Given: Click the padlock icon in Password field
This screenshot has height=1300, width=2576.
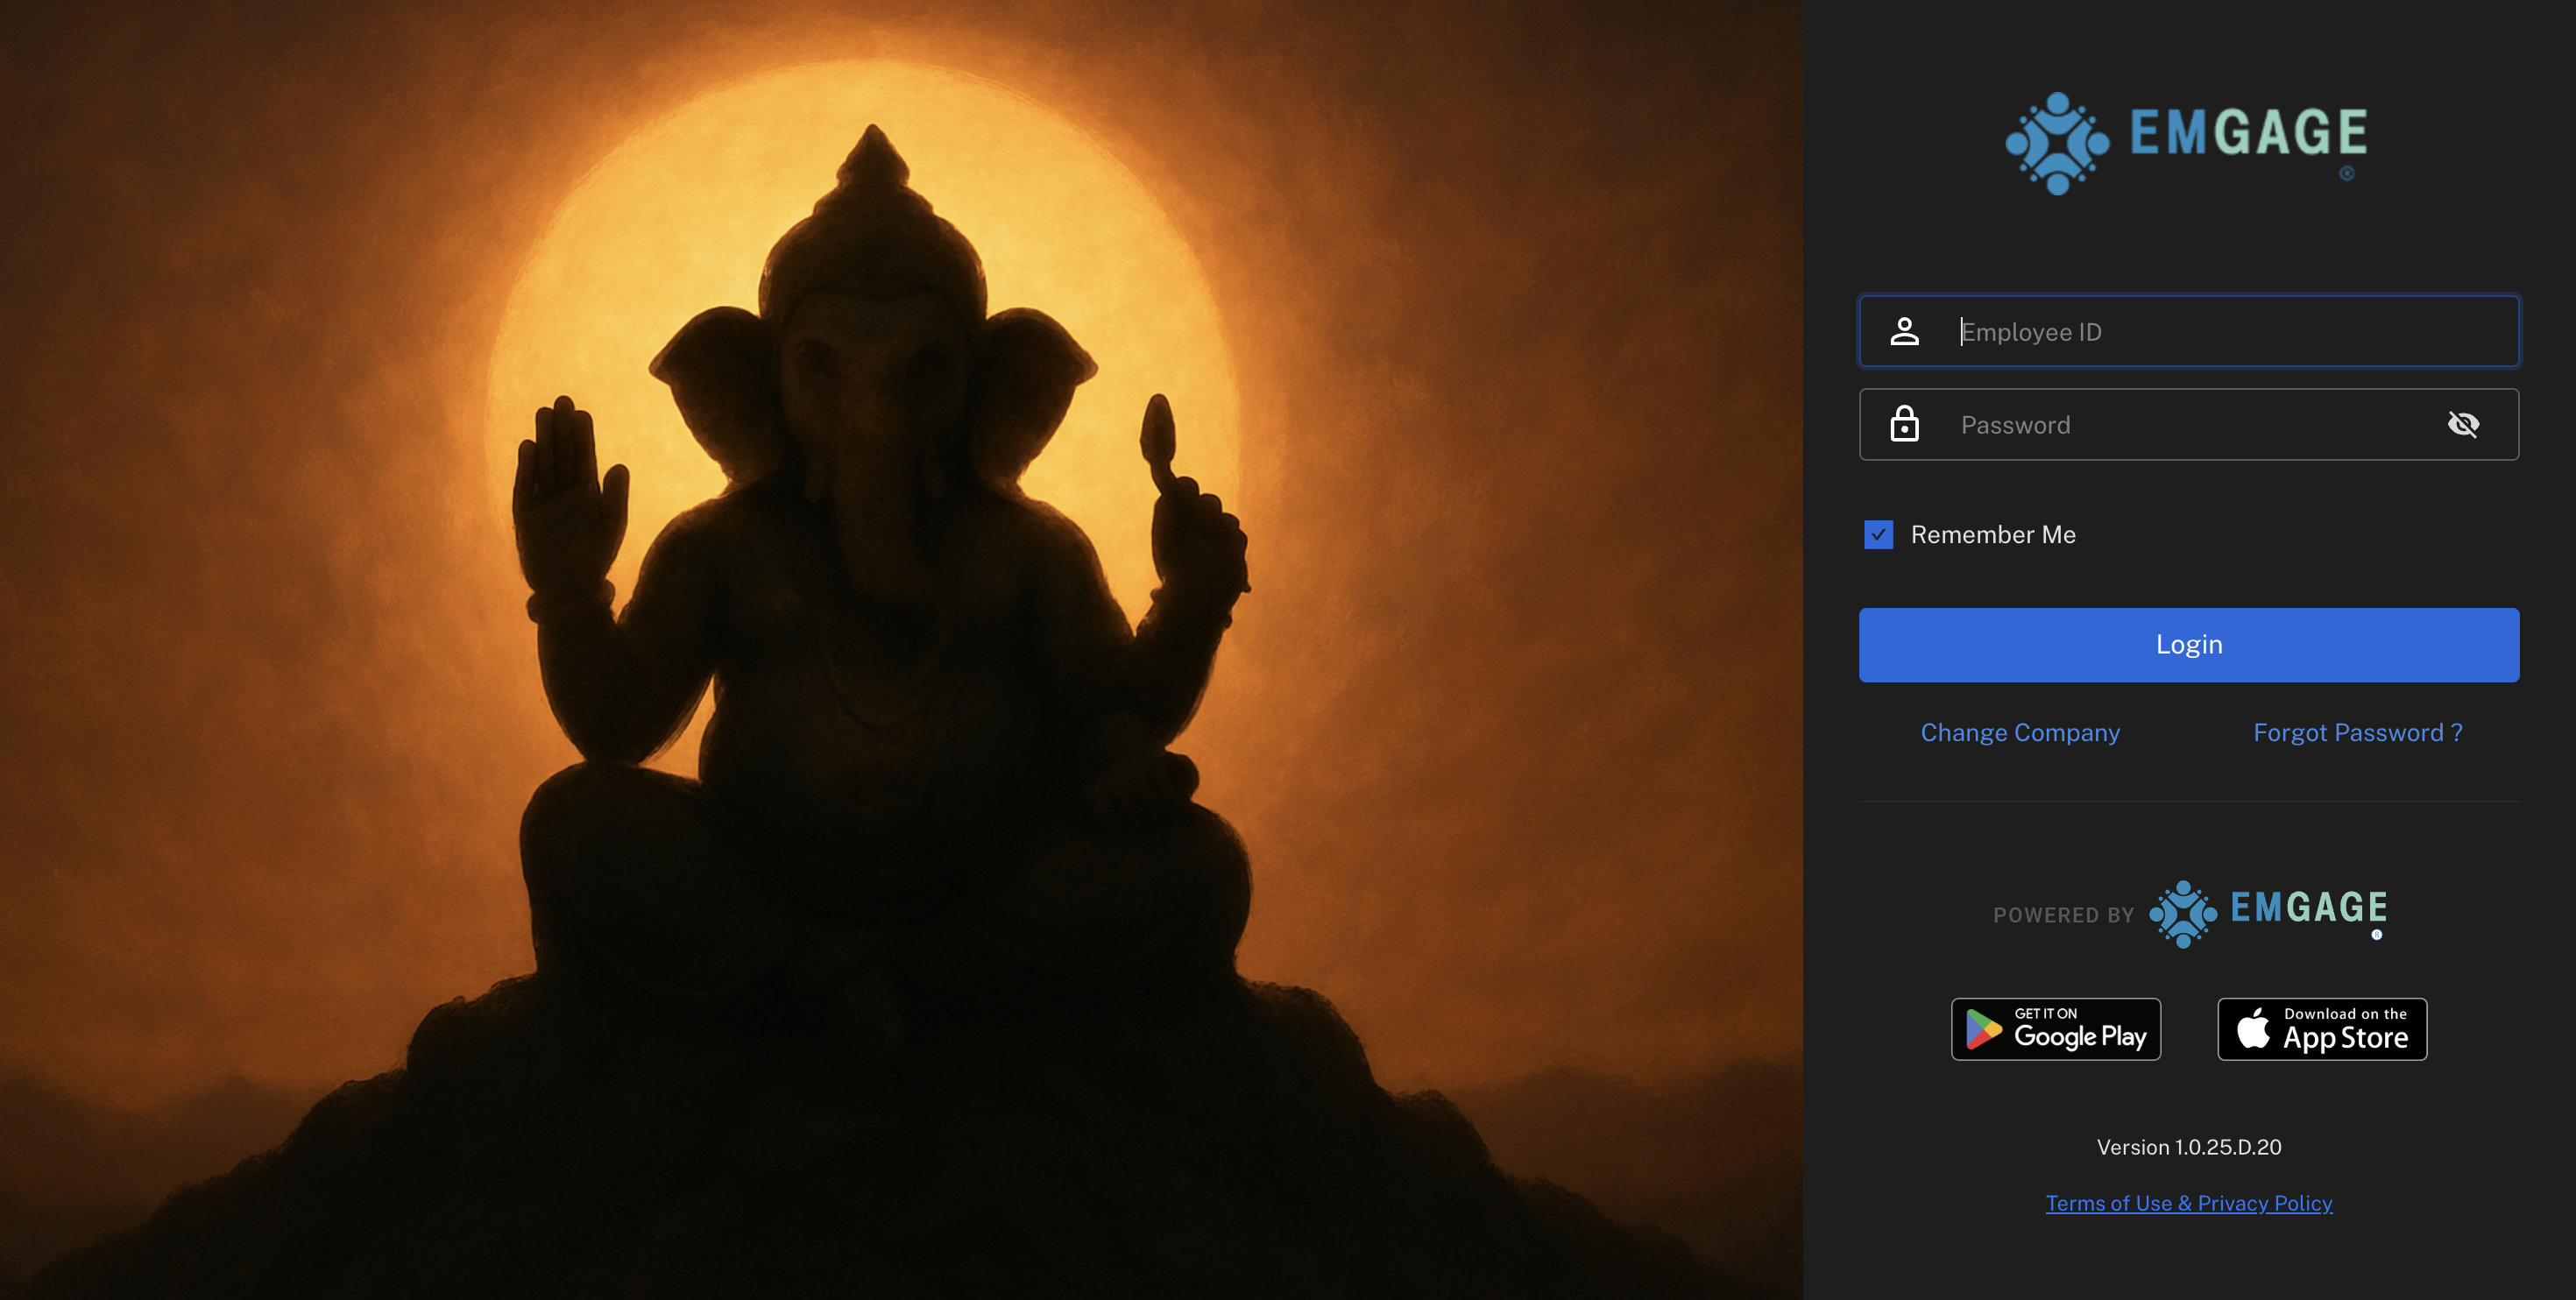Looking at the screenshot, I should [x=1904, y=424].
